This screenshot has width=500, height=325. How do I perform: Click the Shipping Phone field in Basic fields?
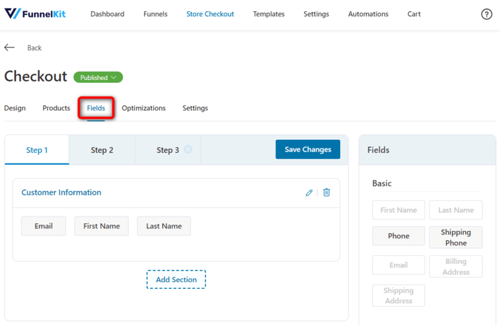click(x=456, y=237)
